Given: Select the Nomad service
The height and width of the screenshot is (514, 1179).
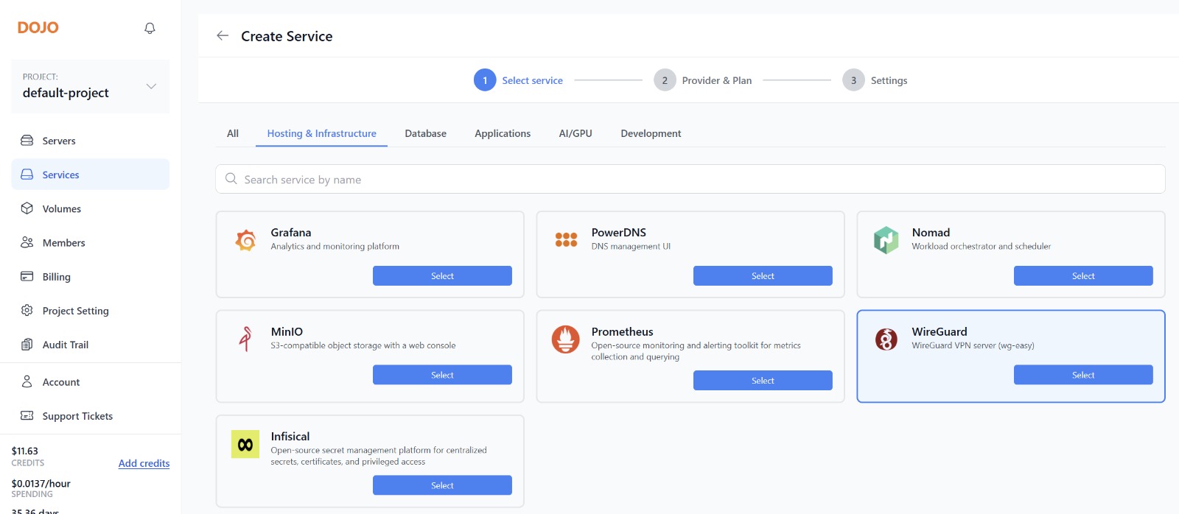Looking at the screenshot, I should point(1083,275).
